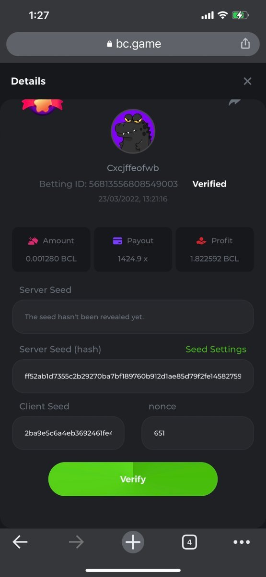This screenshot has width=266, height=577.
Task: Tap the Amount card icon
Action: click(x=33, y=240)
